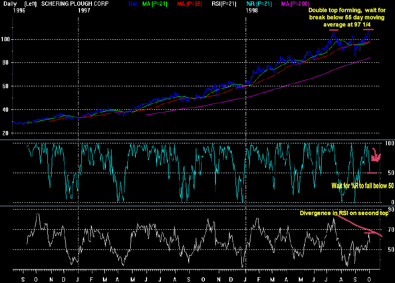395x283 pixels.
Task: Click the '100' price axis label
Action: 5,39
